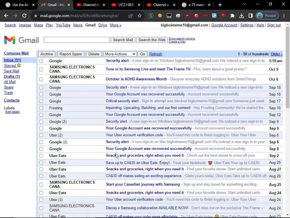This screenshot has width=290, height=218.
Task: Select checkbox for Samsung Frame TV email
Action: click(41, 69)
